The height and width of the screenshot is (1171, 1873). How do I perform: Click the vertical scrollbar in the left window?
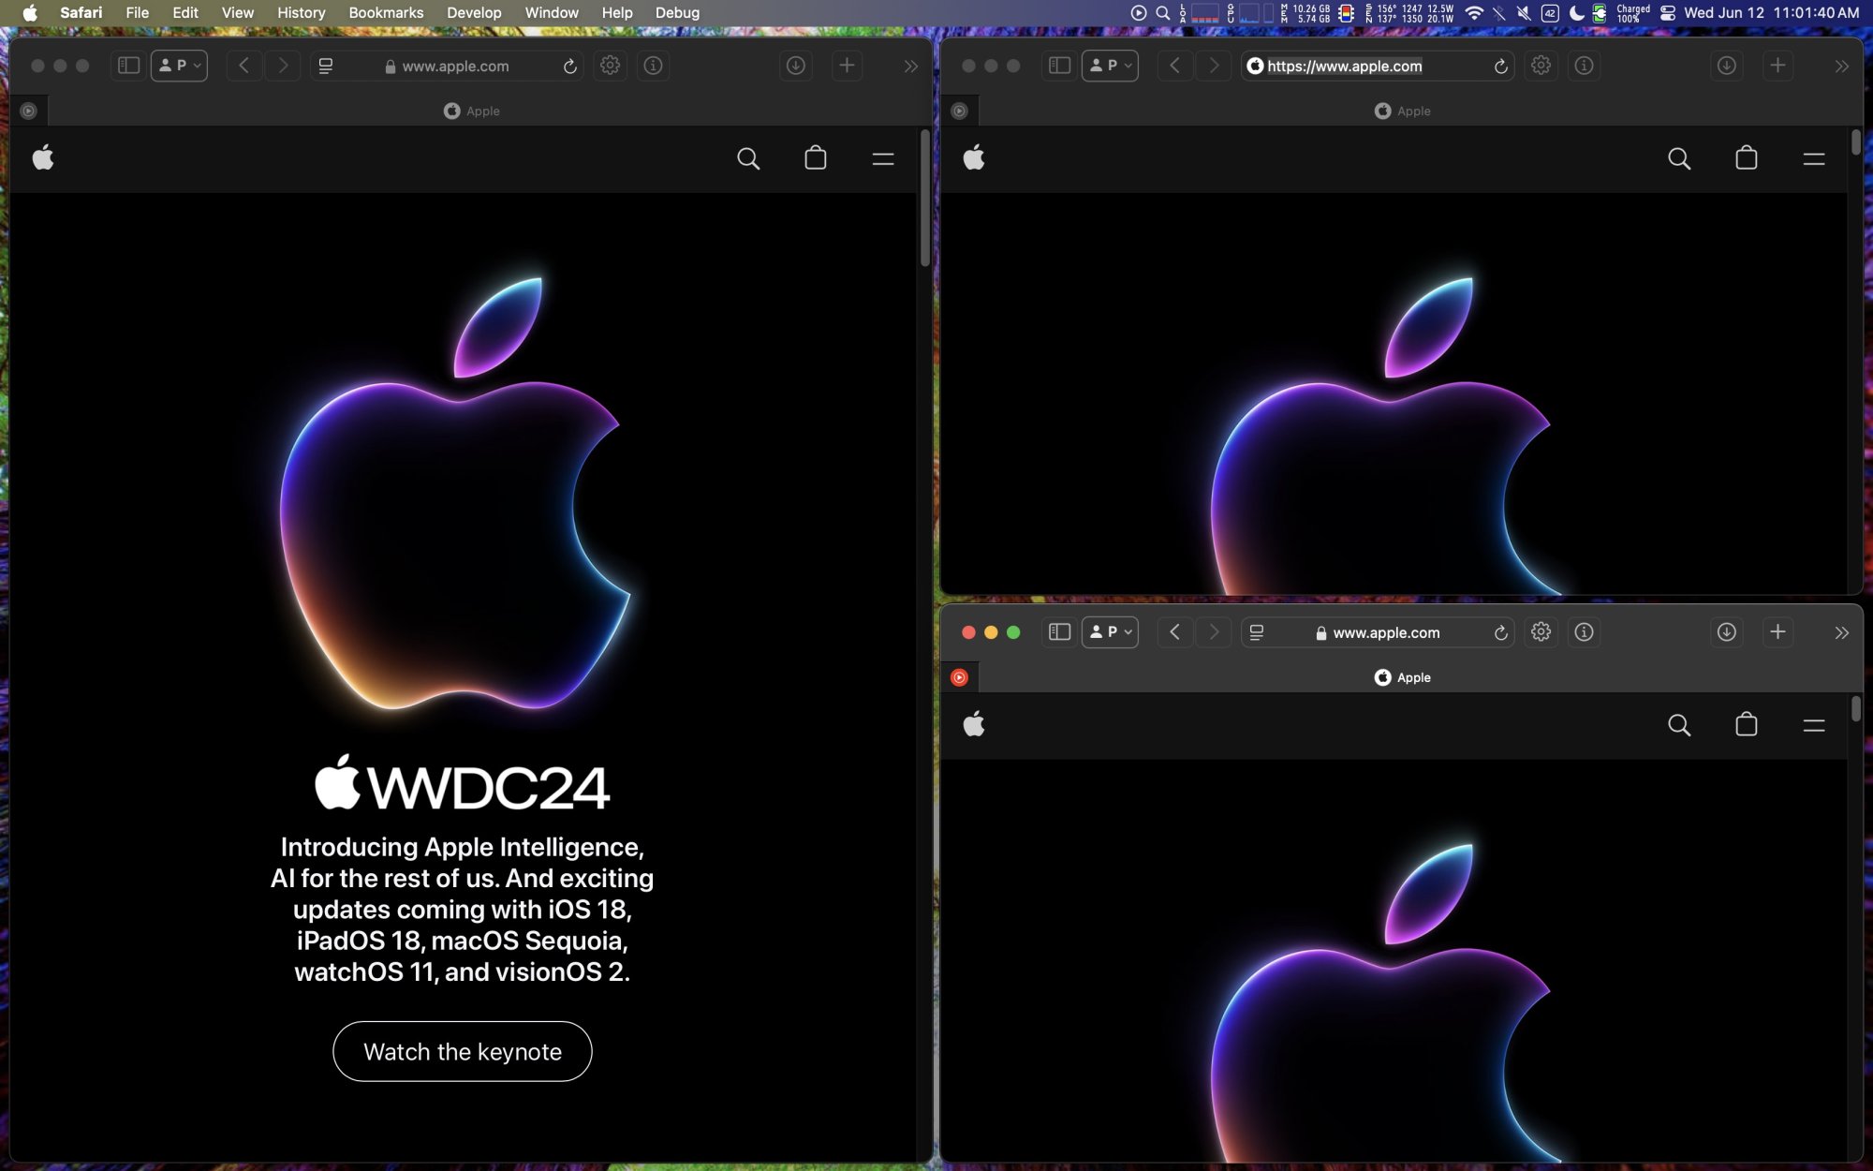click(924, 199)
